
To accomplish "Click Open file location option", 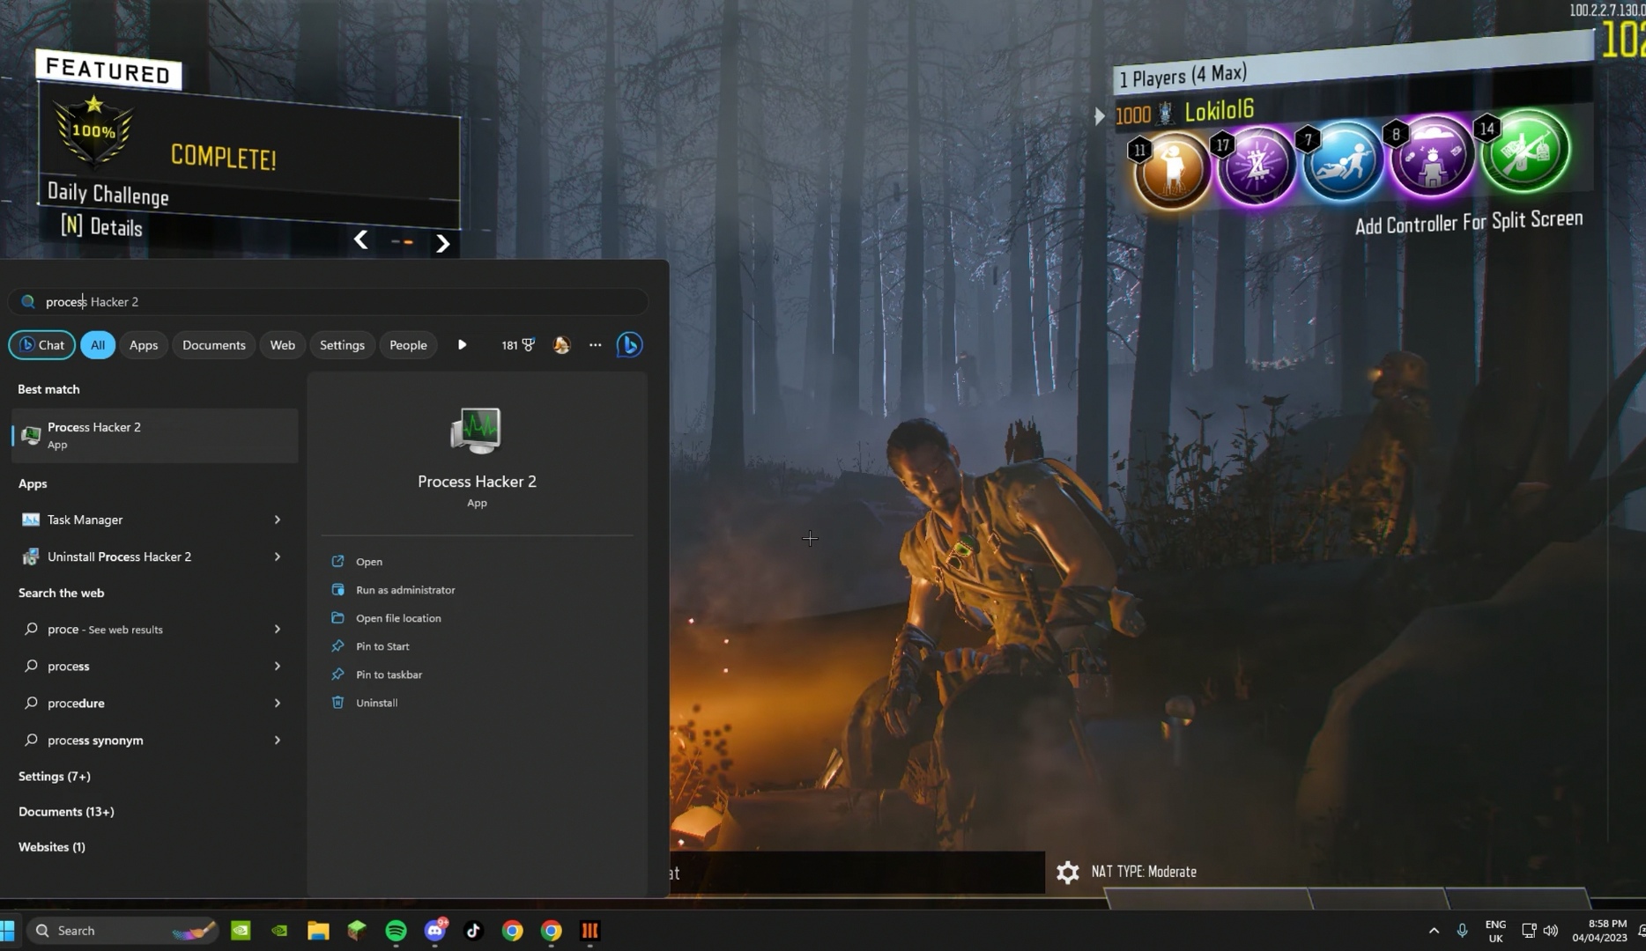I will (397, 618).
